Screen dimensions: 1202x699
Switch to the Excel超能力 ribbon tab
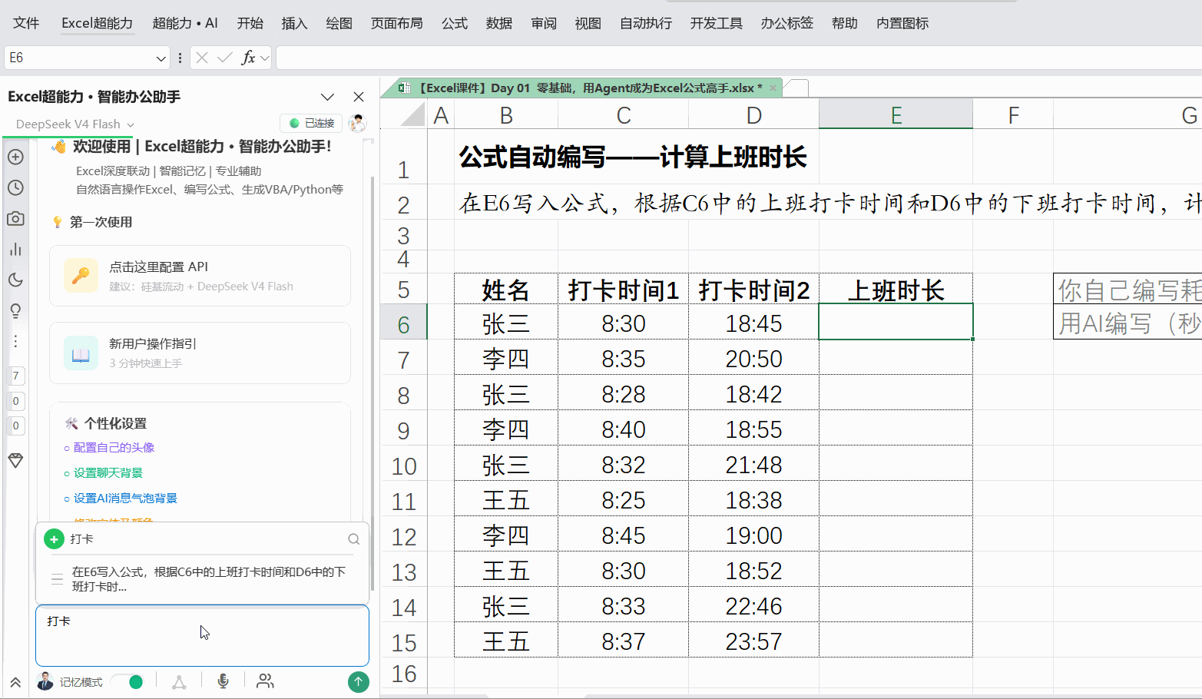coord(97,23)
